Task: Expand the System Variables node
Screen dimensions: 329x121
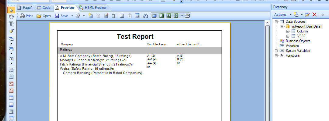Action: pos(276,51)
